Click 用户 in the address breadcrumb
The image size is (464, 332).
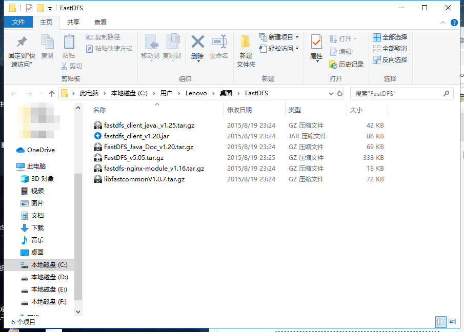[166, 93]
